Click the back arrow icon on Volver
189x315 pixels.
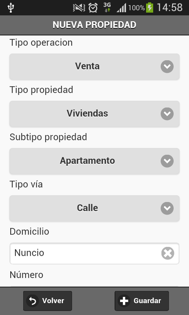pyautogui.click(x=33, y=301)
